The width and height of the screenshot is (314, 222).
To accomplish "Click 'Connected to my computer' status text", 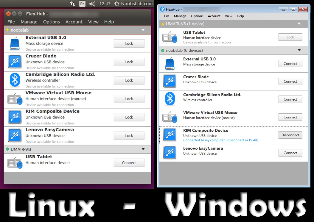I will coord(204,140).
